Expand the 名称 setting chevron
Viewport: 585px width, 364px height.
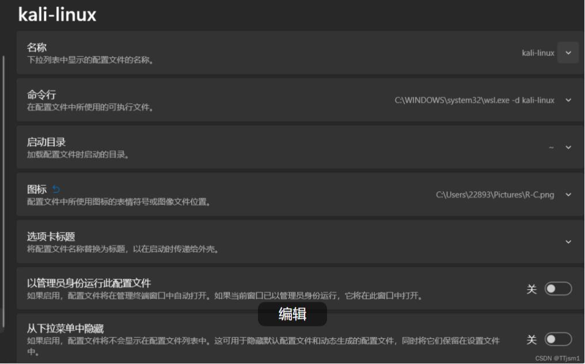568,52
